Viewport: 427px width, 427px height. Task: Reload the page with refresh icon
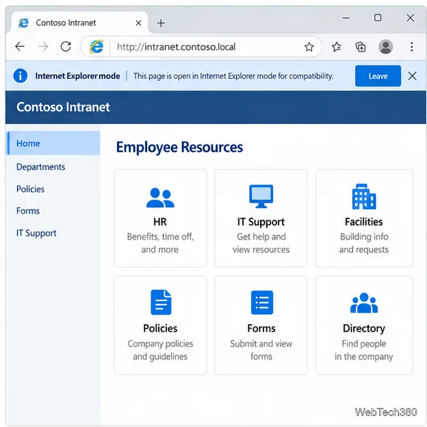(65, 46)
